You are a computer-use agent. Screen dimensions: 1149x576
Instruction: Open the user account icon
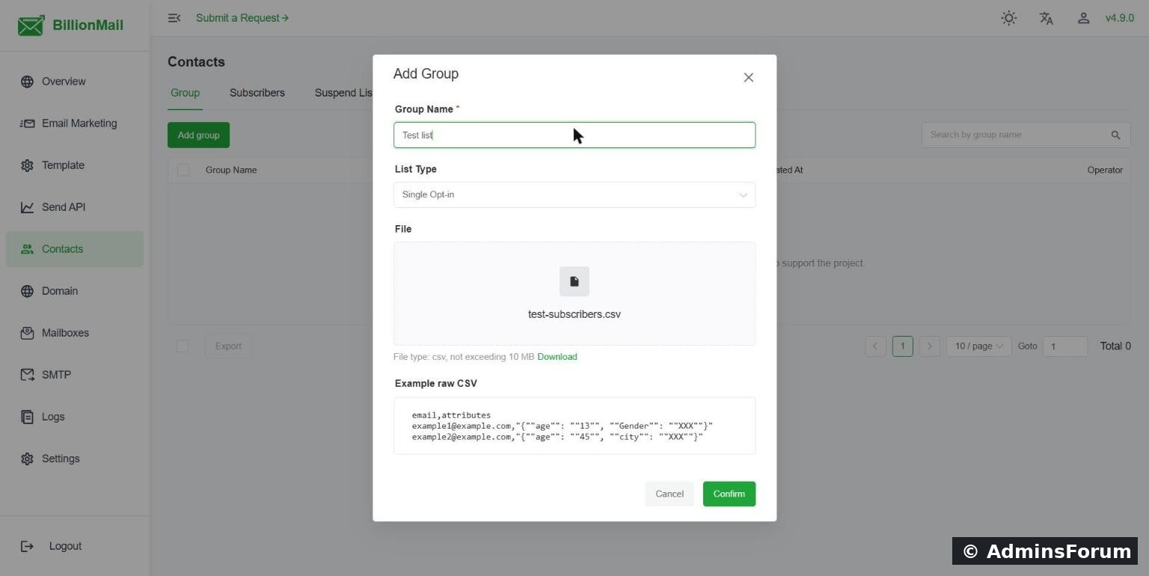pyautogui.click(x=1083, y=18)
